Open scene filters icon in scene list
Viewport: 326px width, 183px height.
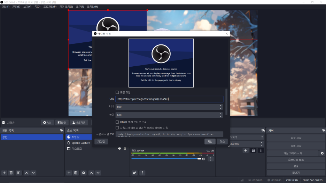pos(19,173)
